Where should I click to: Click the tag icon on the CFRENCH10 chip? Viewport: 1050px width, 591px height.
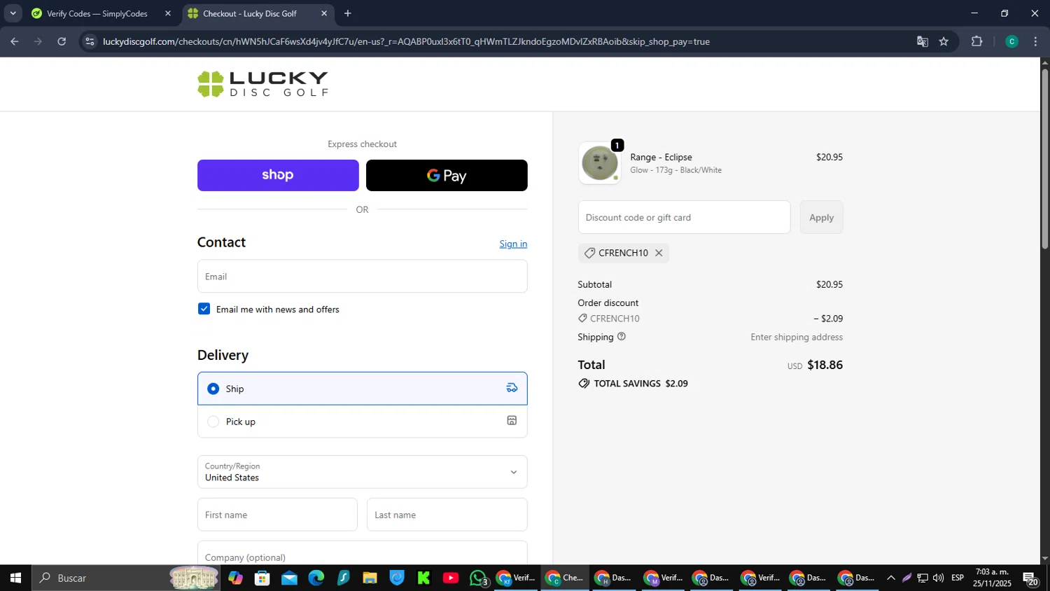[x=589, y=253]
